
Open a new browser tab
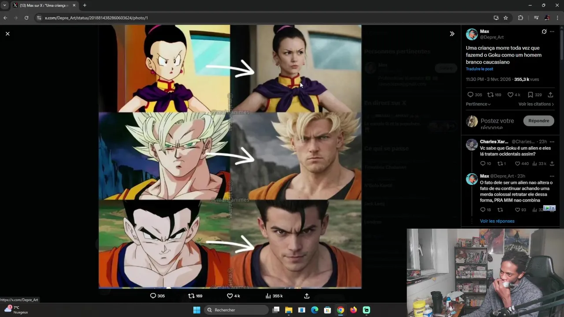[x=85, y=5]
